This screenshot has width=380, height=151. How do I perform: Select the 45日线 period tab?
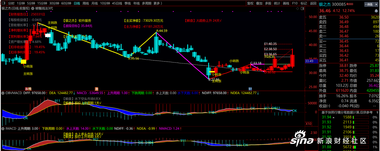click(117, 4)
